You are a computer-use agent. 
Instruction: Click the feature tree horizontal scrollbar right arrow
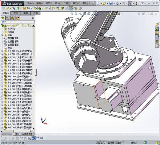(x=31, y=131)
